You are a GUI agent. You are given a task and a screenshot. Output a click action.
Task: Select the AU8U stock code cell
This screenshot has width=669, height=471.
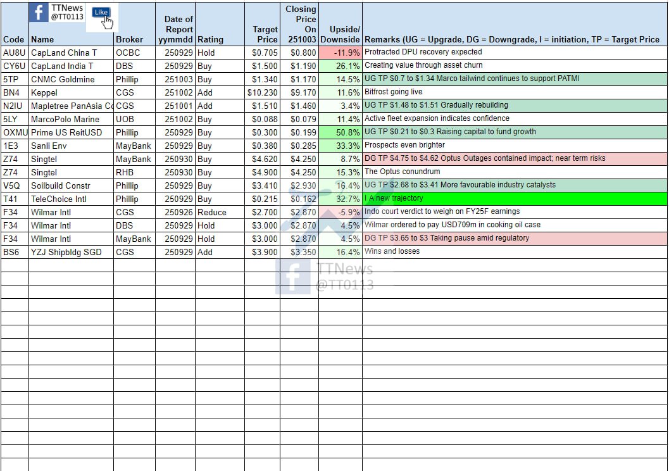[x=15, y=53]
